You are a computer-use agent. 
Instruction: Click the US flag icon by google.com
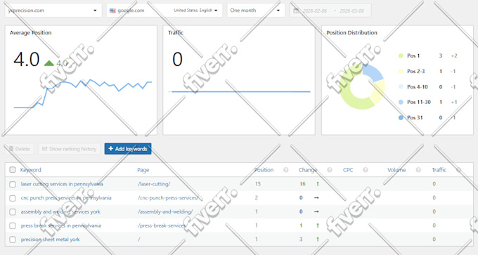click(112, 11)
